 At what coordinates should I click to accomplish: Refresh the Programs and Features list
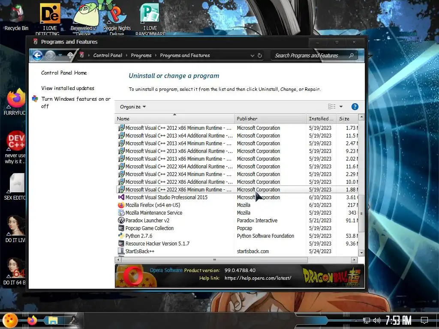[x=259, y=55]
